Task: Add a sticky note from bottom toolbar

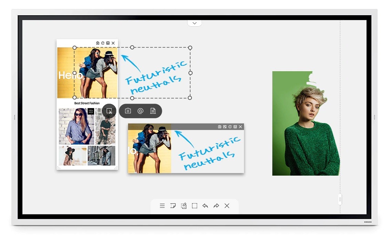Action: click(173, 206)
